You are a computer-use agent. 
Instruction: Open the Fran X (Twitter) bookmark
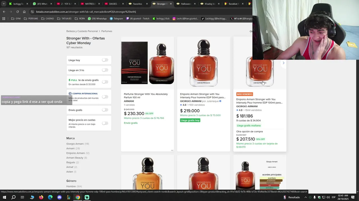point(241,19)
